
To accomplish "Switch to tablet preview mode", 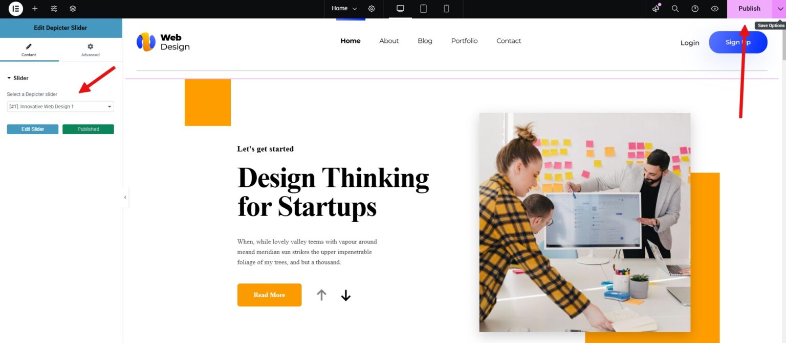I will point(423,9).
